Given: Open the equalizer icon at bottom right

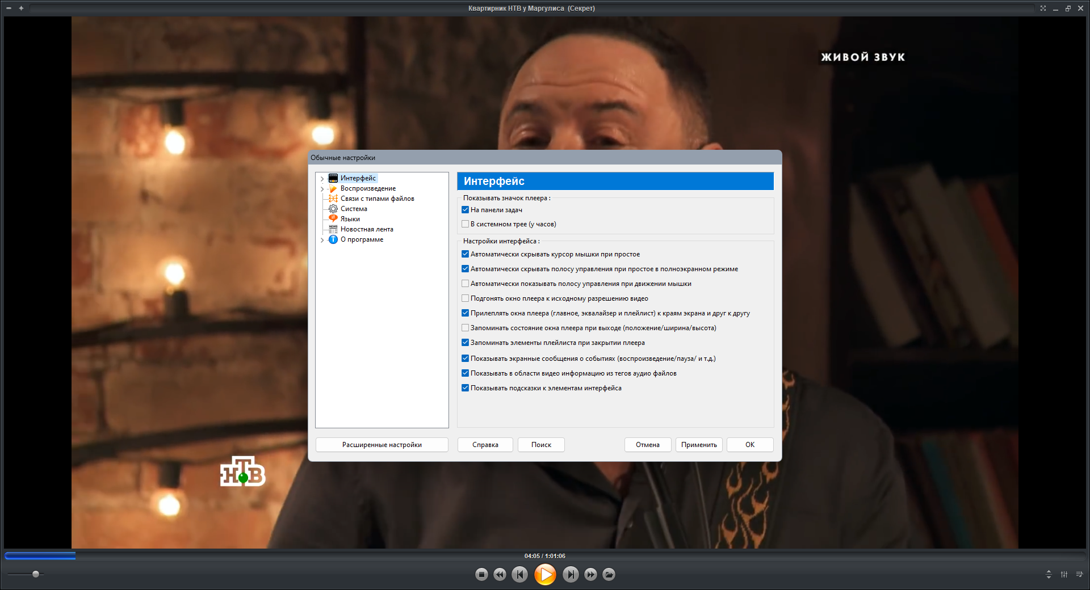Looking at the screenshot, I should click(x=1064, y=575).
